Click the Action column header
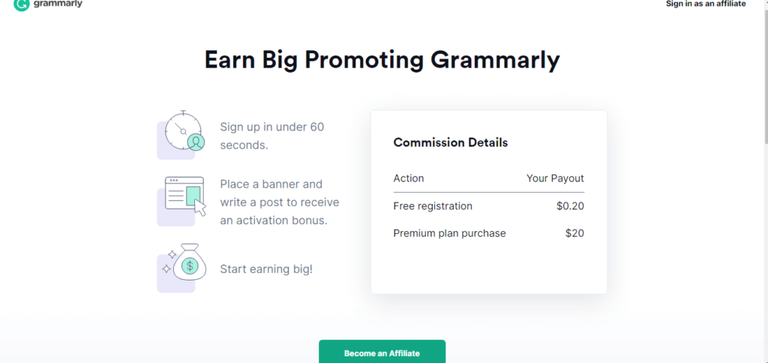Viewport: 768px width, 363px height. 409,178
